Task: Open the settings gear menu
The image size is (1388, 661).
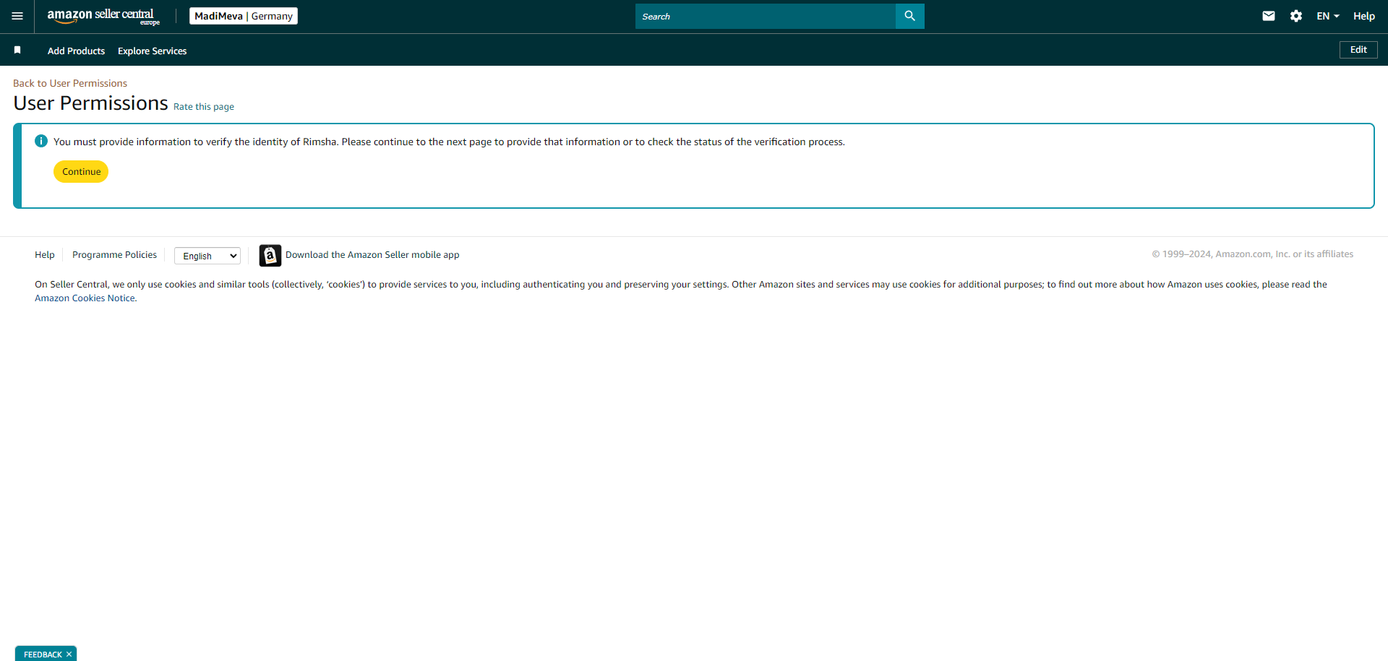Action: [1296, 16]
